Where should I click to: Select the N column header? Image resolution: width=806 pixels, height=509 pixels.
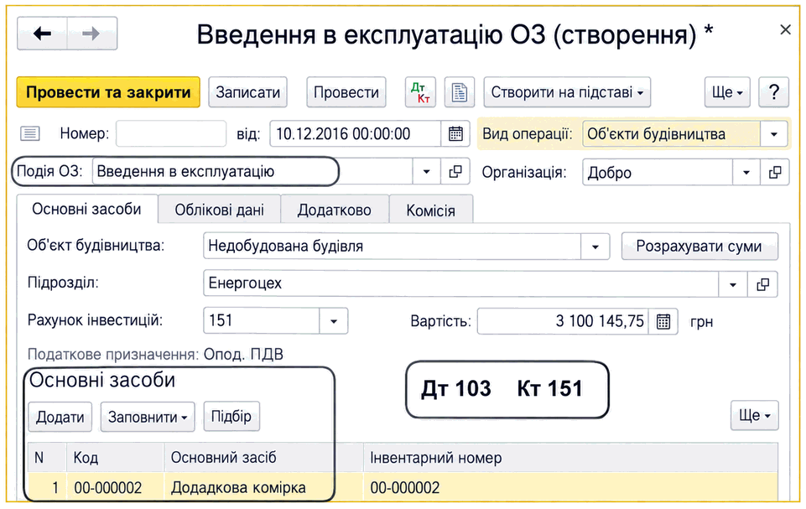pyautogui.click(x=47, y=458)
